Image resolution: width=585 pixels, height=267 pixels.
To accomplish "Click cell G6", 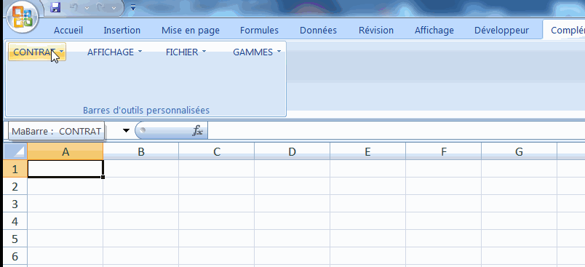I will coord(519,256).
